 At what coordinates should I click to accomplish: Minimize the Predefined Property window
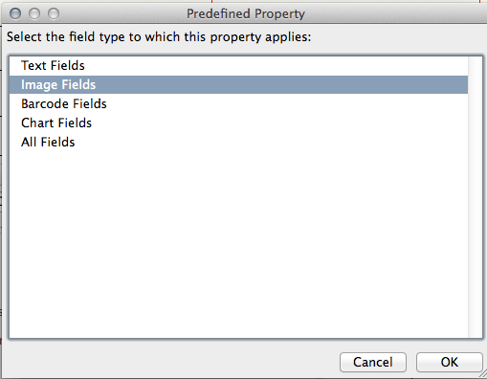click(x=34, y=13)
